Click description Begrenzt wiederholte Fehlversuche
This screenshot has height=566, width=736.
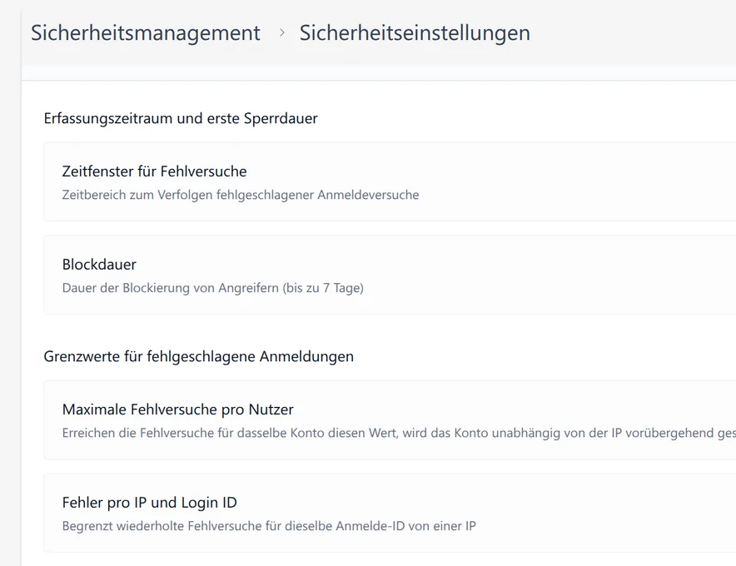(269, 526)
